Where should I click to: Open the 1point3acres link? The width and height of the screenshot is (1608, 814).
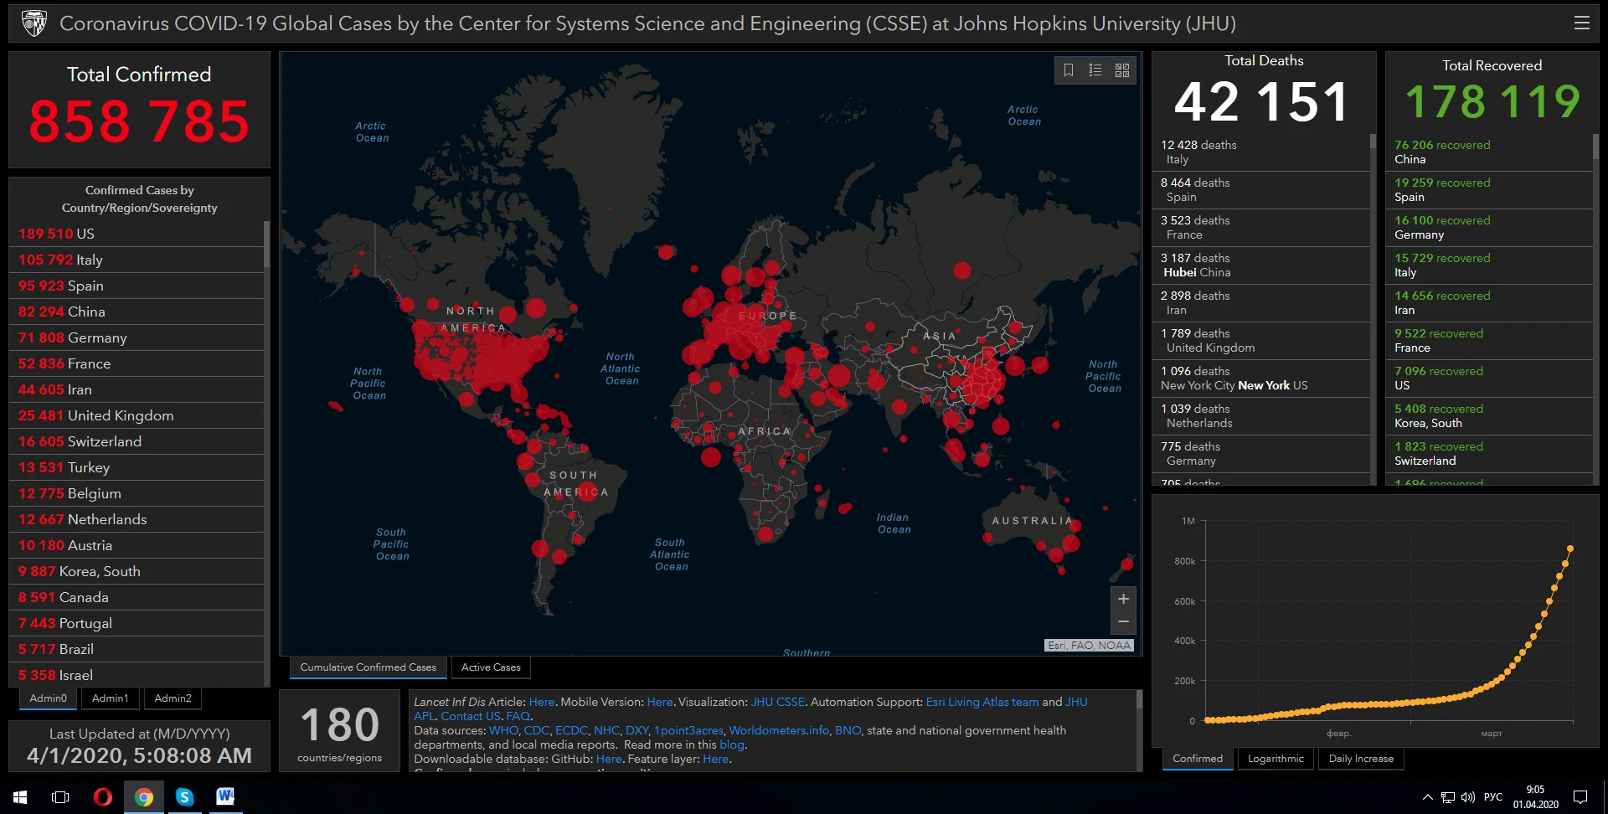point(688,730)
